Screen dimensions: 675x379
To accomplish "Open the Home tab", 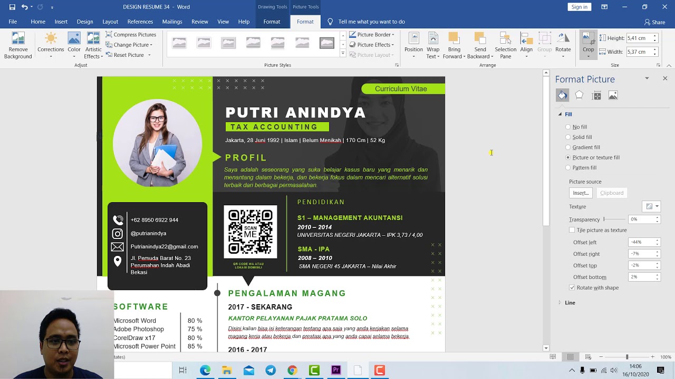I will (38, 22).
